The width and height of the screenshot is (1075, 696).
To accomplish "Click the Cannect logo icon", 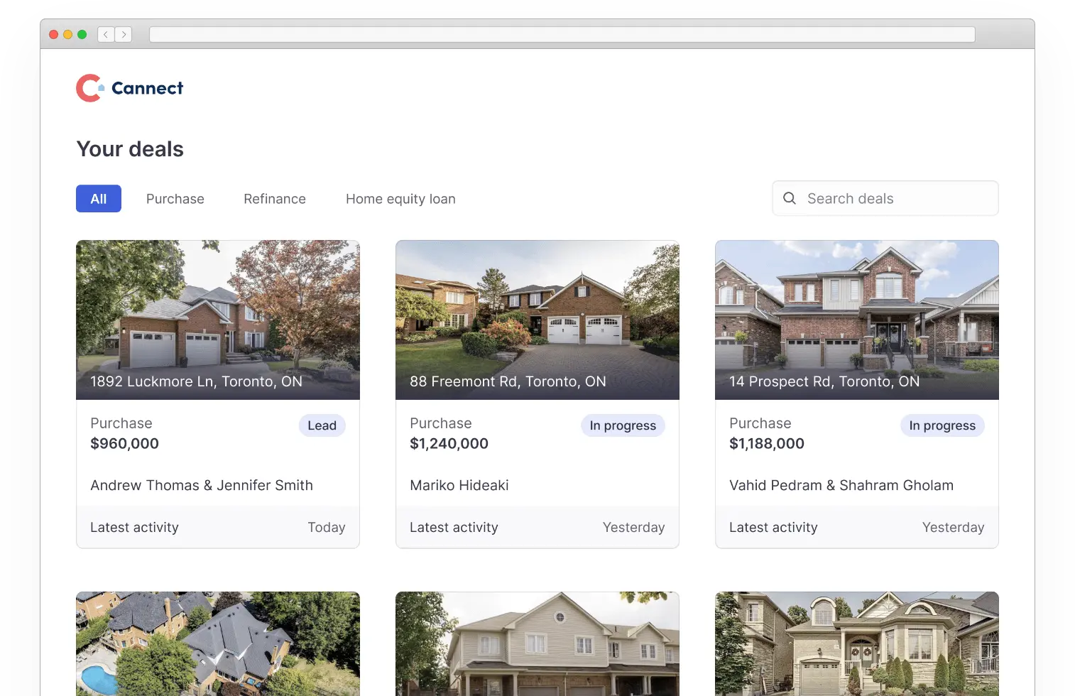I will click(x=90, y=88).
